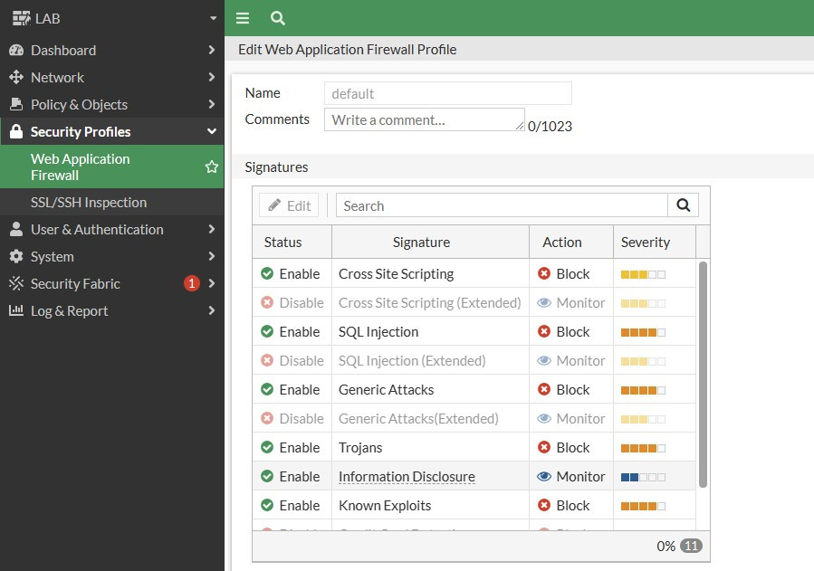The image size is (814, 571).
Task: Click the blue severity bar for Information Disclosure
Action: pyautogui.click(x=643, y=477)
